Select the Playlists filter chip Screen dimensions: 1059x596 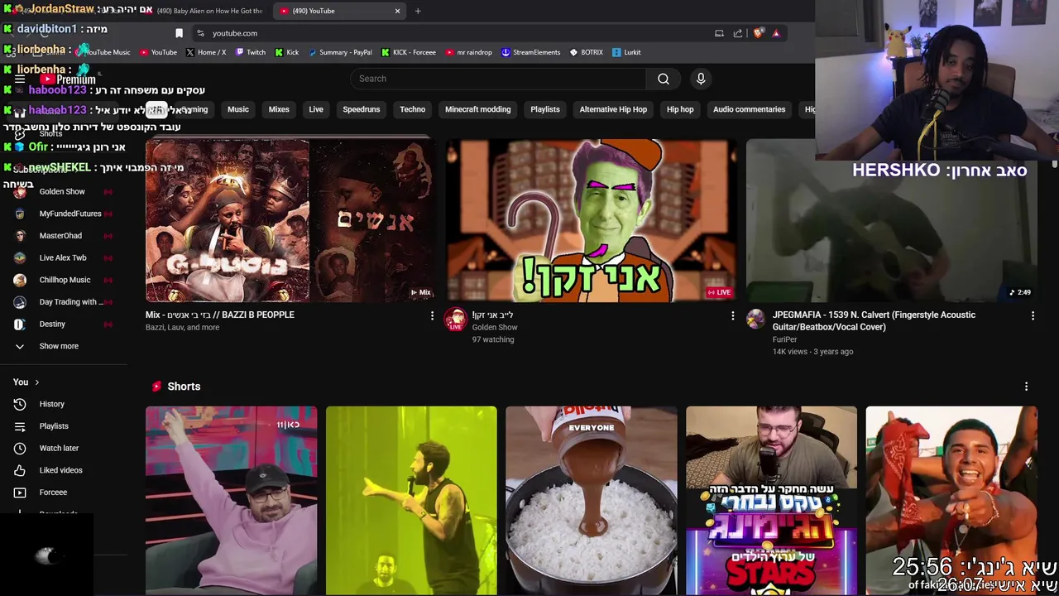[545, 109]
